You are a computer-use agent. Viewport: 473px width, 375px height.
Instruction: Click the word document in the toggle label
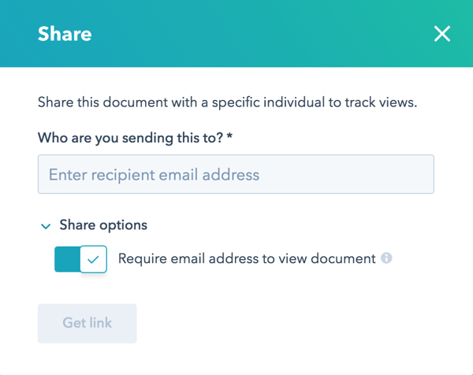click(x=338, y=258)
